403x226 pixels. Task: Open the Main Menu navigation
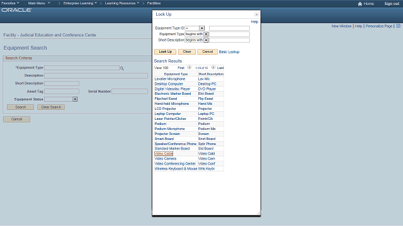39,3
